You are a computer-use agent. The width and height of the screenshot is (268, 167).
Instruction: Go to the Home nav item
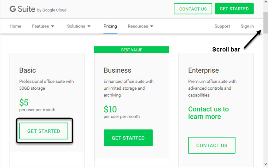pyautogui.click(x=15, y=26)
